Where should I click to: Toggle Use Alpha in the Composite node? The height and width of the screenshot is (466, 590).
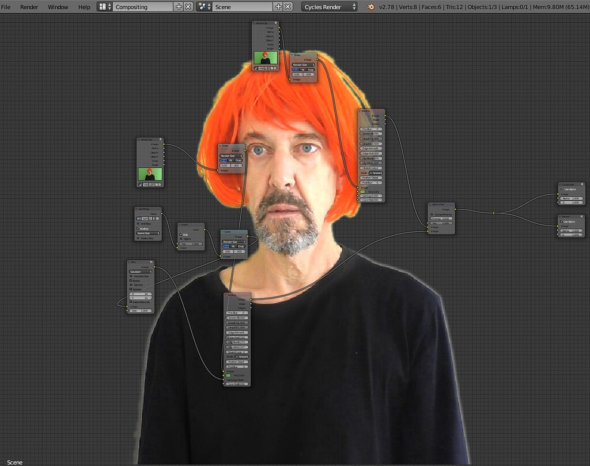tap(562, 190)
